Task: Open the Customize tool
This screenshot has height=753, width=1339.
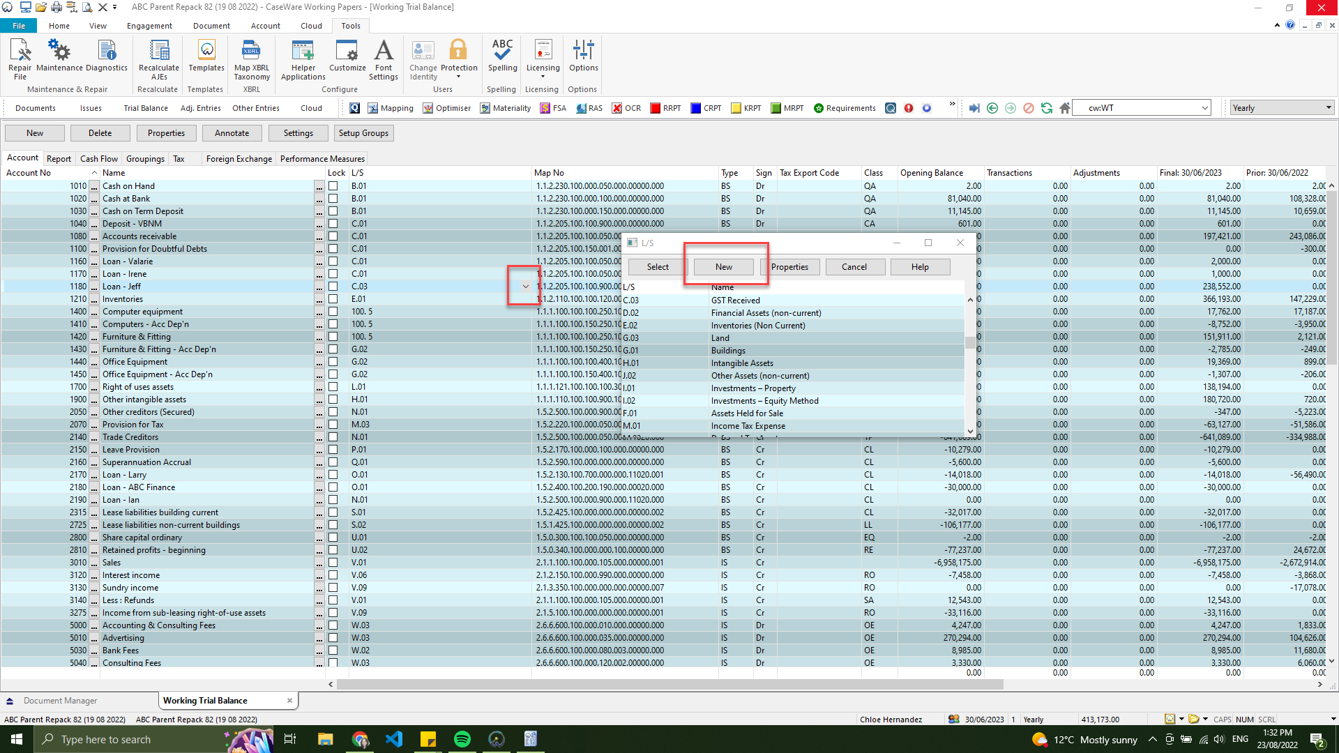Action: [x=347, y=56]
